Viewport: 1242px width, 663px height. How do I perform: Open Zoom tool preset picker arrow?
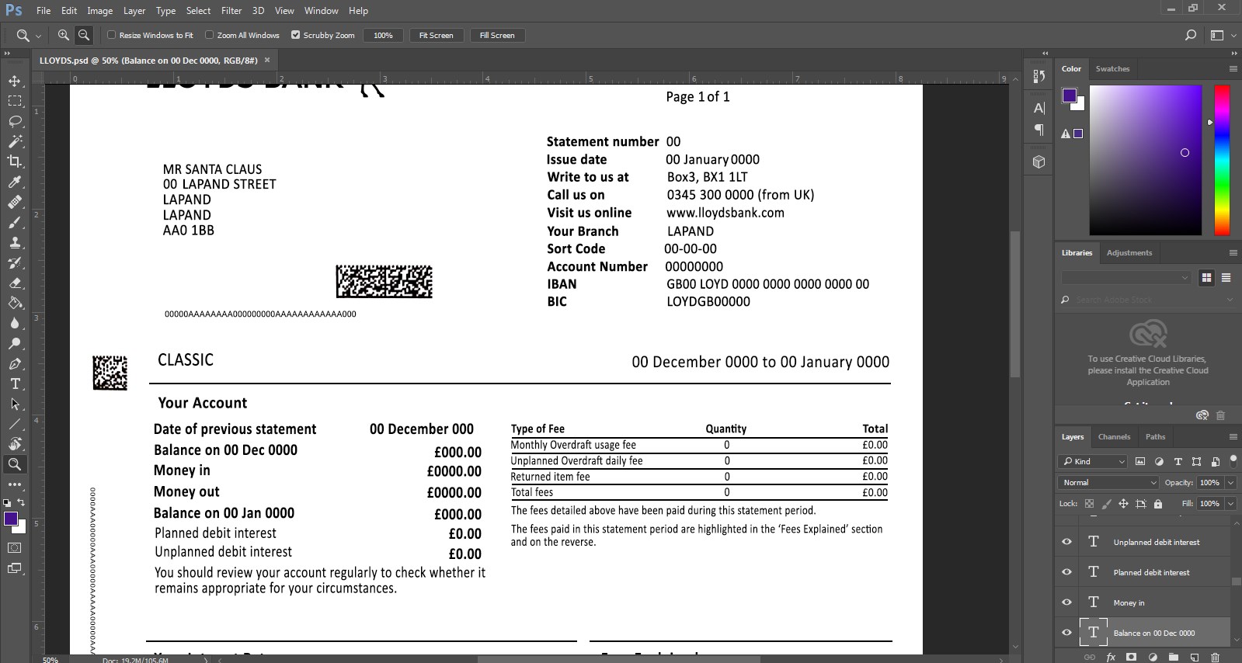[38, 36]
